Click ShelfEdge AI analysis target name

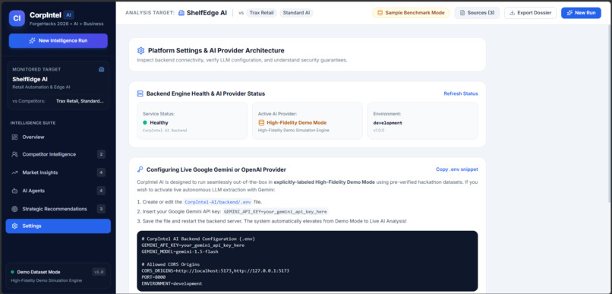click(207, 12)
